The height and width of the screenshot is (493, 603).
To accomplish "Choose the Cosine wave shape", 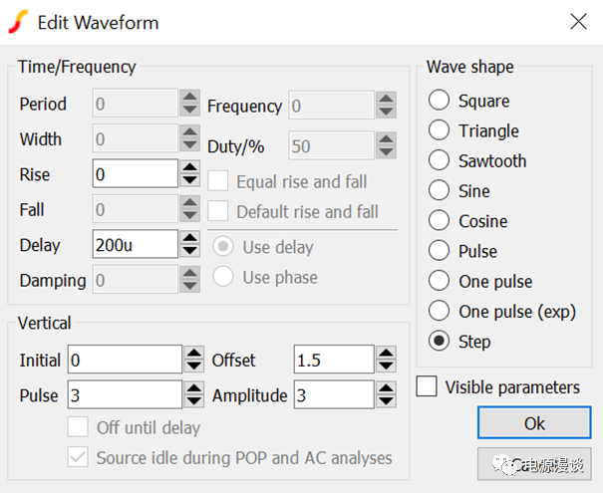I will pyautogui.click(x=440, y=221).
